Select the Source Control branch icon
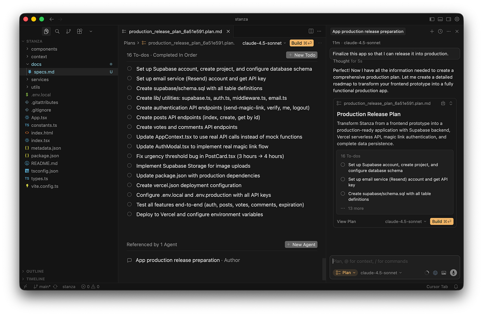Viewport: 483px width, 316px height. (x=68, y=31)
